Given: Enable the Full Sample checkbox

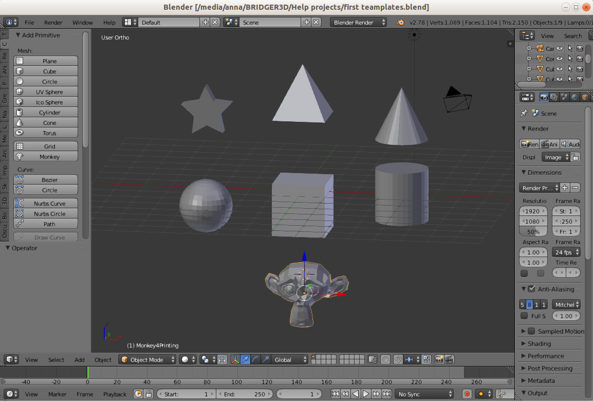Looking at the screenshot, I should click(x=524, y=316).
